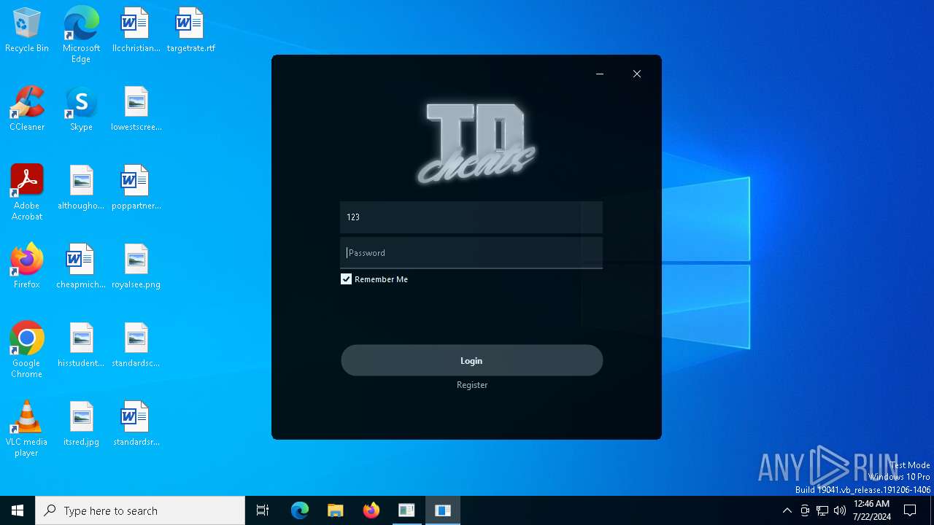This screenshot has height=525, width=934.
Task: Open the Register link
Action: click(x=472, y=385)
